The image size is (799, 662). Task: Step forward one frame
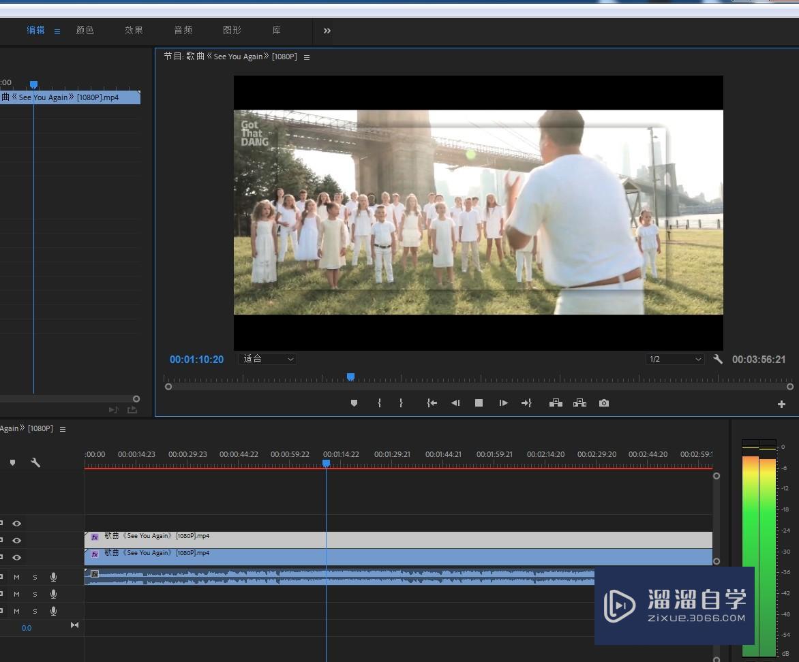503,403
